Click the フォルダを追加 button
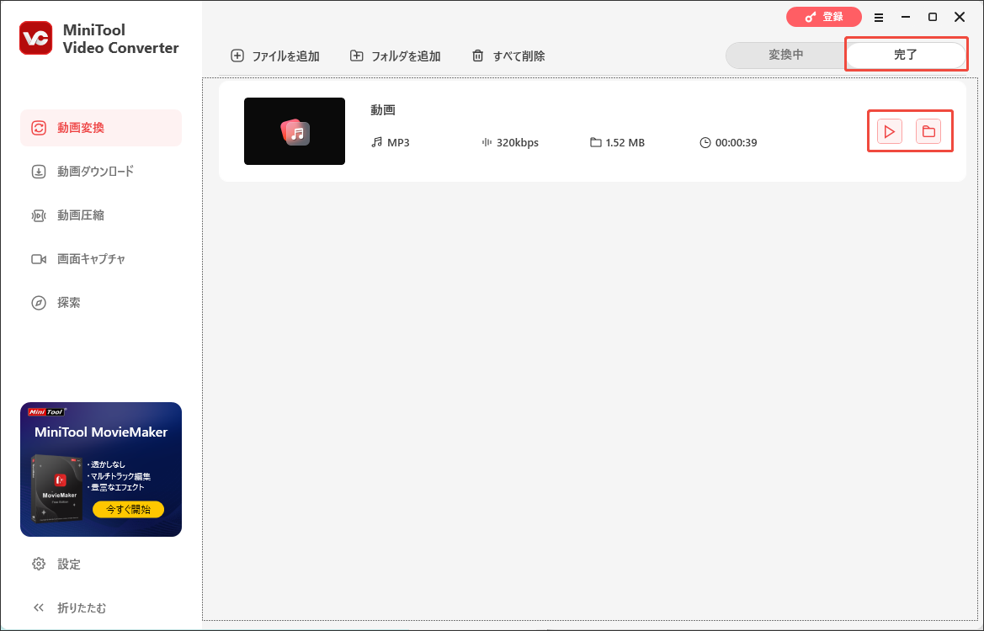Screen dimensions: 984x631 click(x=396, y=56)
